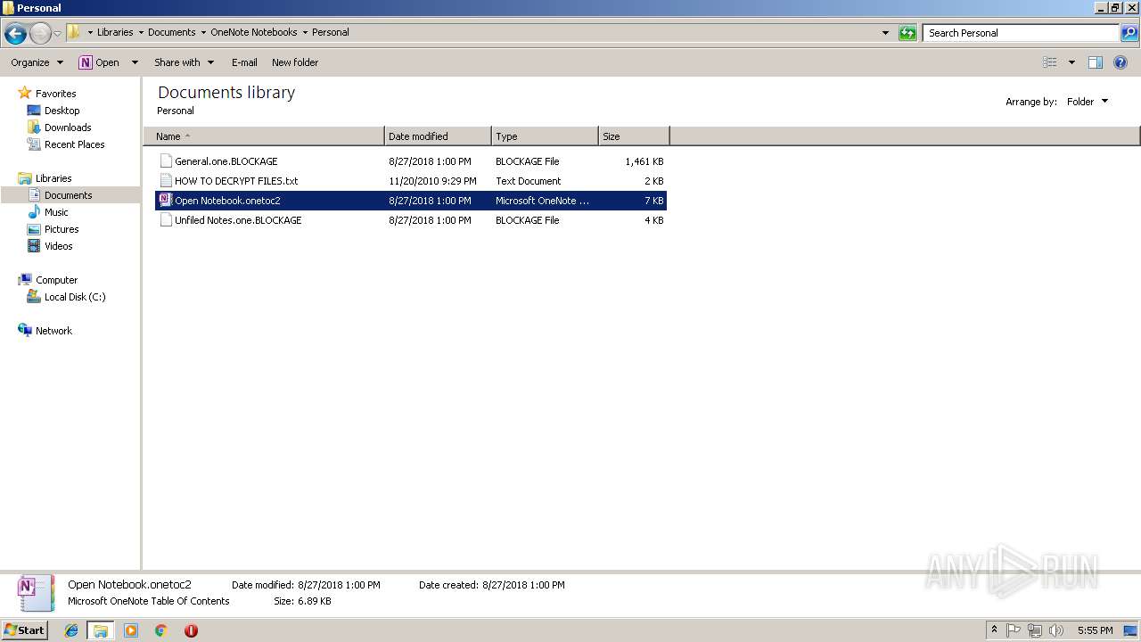Open the Organize menu
This screenshot has width=1141, height=642.
[x=37, y=62]
